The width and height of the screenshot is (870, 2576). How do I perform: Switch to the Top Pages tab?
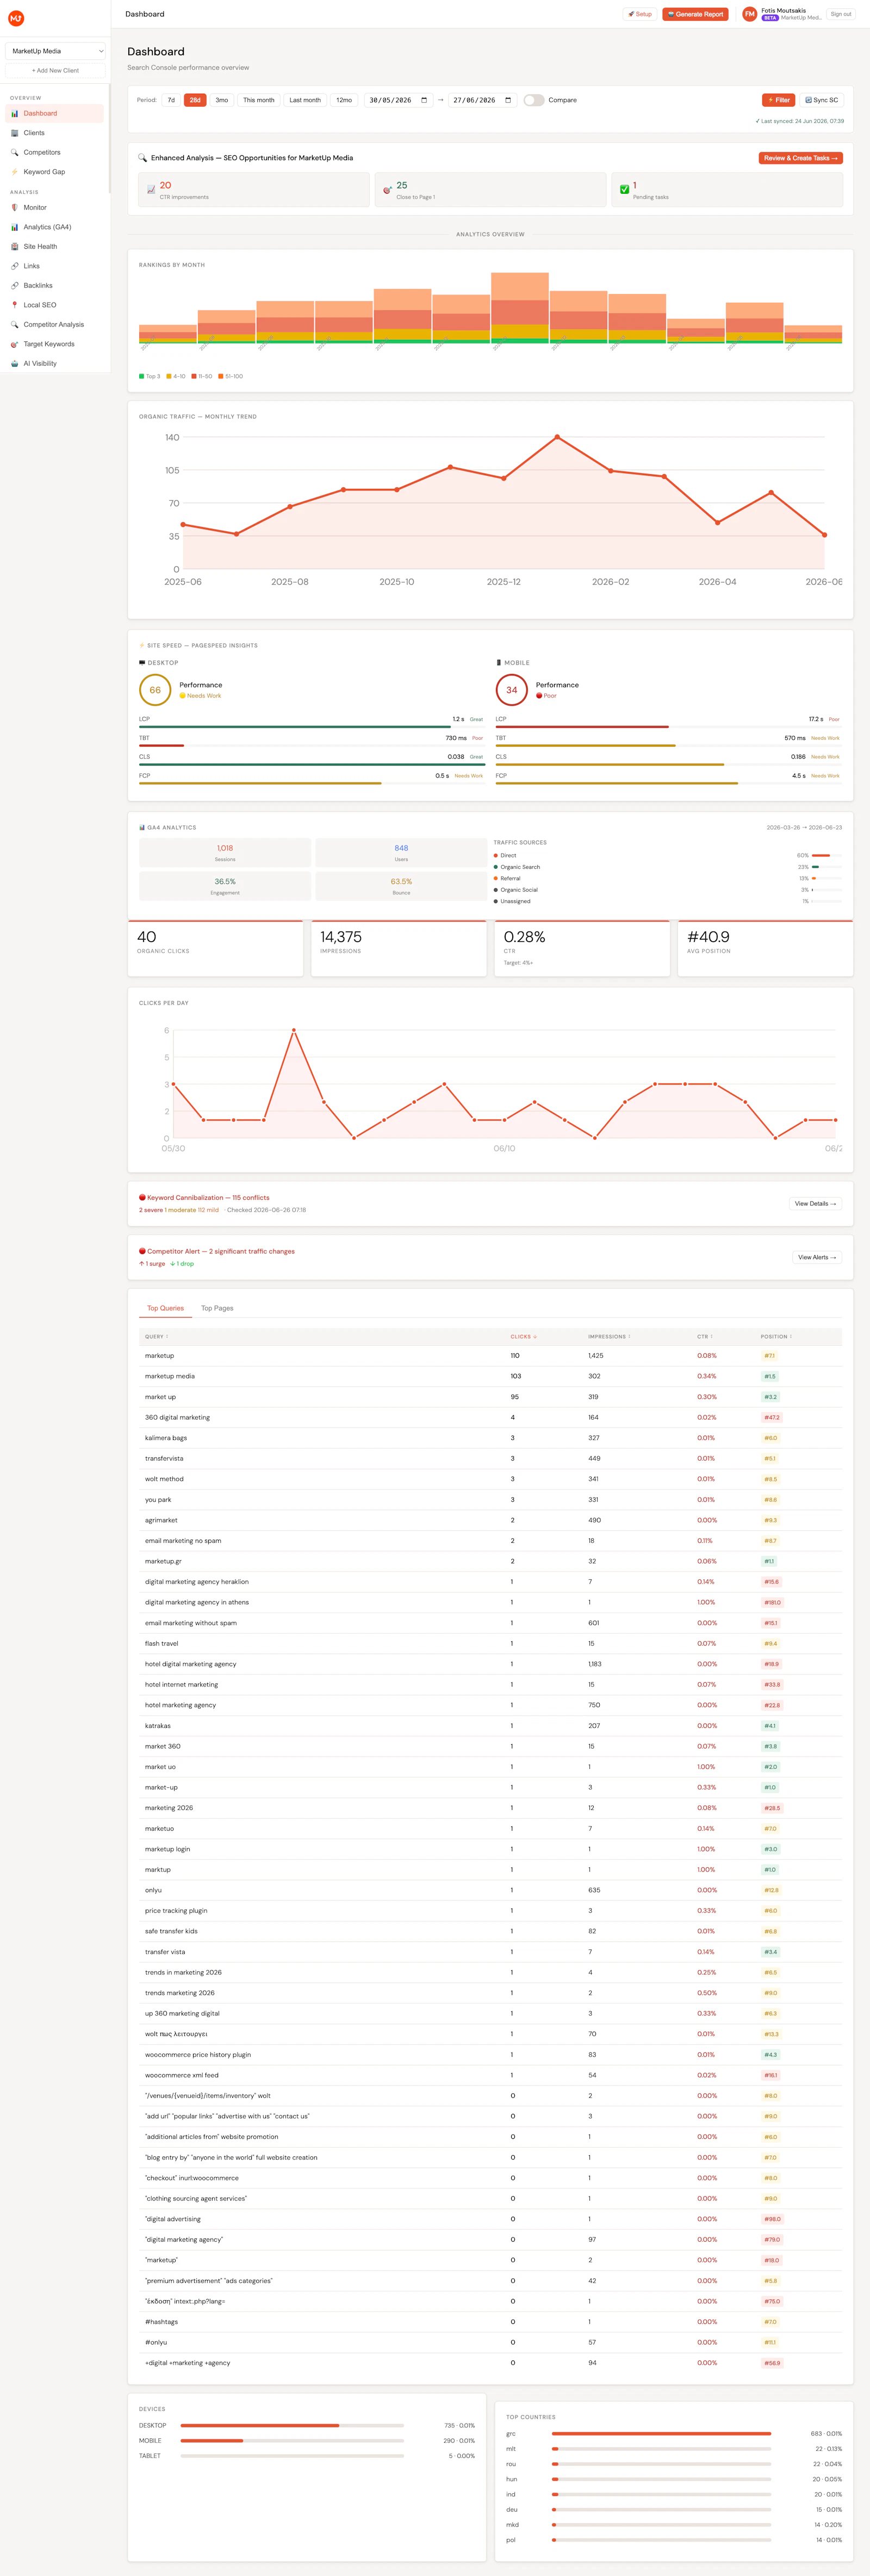[x=217, y=1308]
